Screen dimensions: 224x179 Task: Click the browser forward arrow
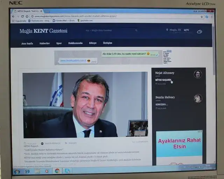click(18, 16)
